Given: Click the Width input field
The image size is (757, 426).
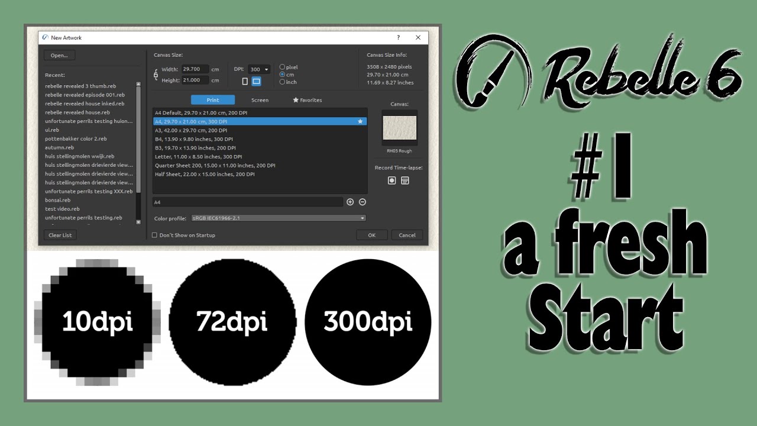Looking at the screenshot, I should 195,69.
